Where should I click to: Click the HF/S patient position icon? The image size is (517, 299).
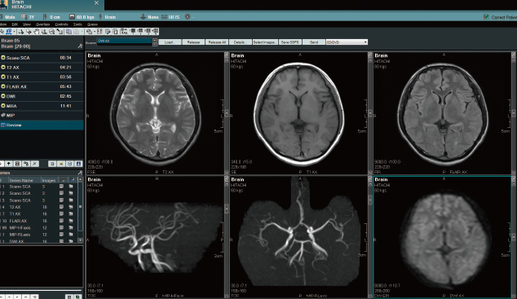tap(164, 17)
